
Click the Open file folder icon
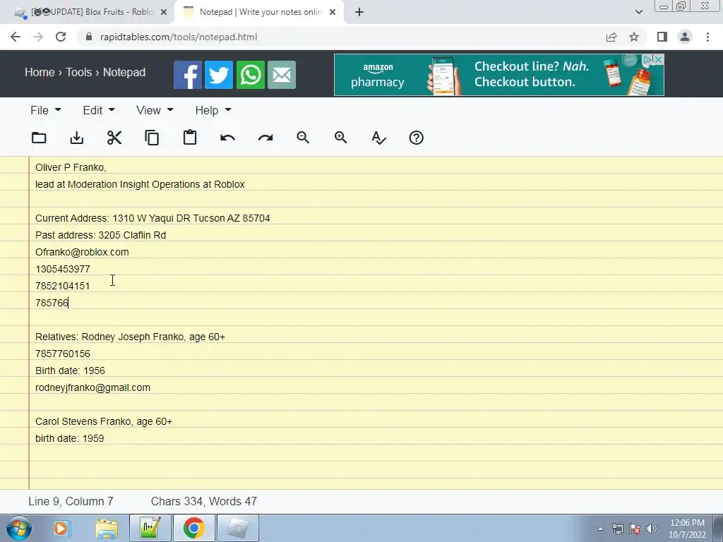(39, 138)
